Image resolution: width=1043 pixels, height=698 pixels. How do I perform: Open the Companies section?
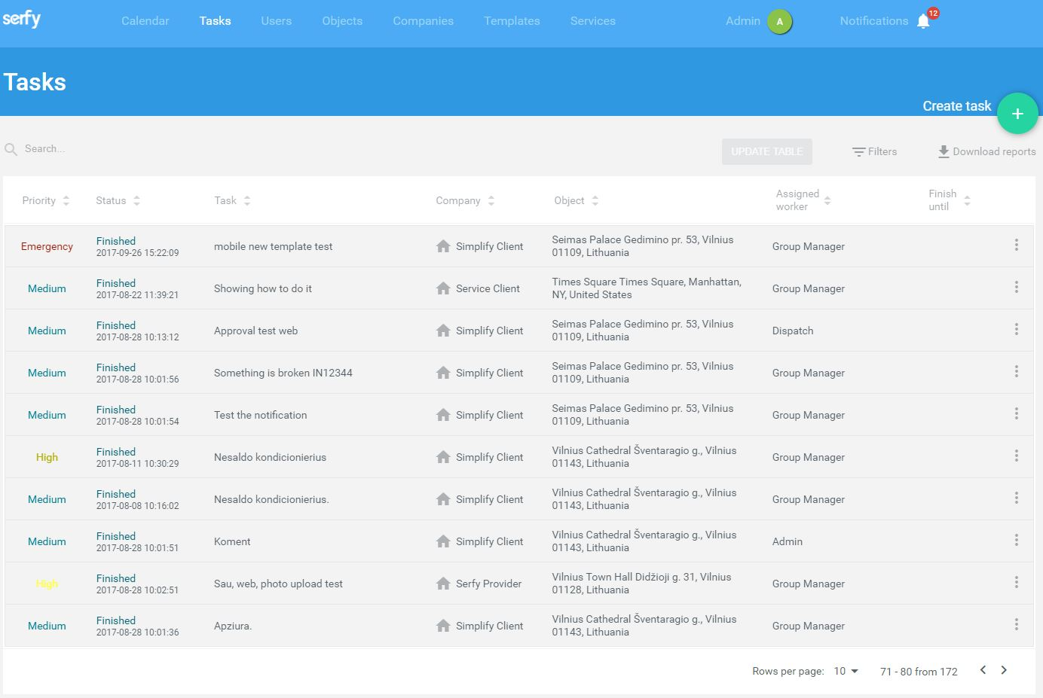click(423, 20)
